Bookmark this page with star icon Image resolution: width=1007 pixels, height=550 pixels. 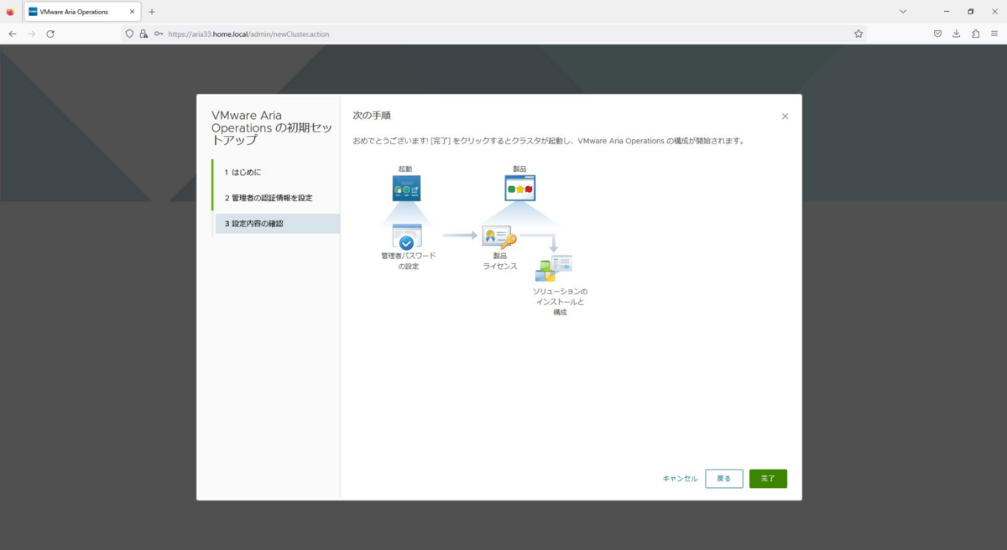coord(858,34)
